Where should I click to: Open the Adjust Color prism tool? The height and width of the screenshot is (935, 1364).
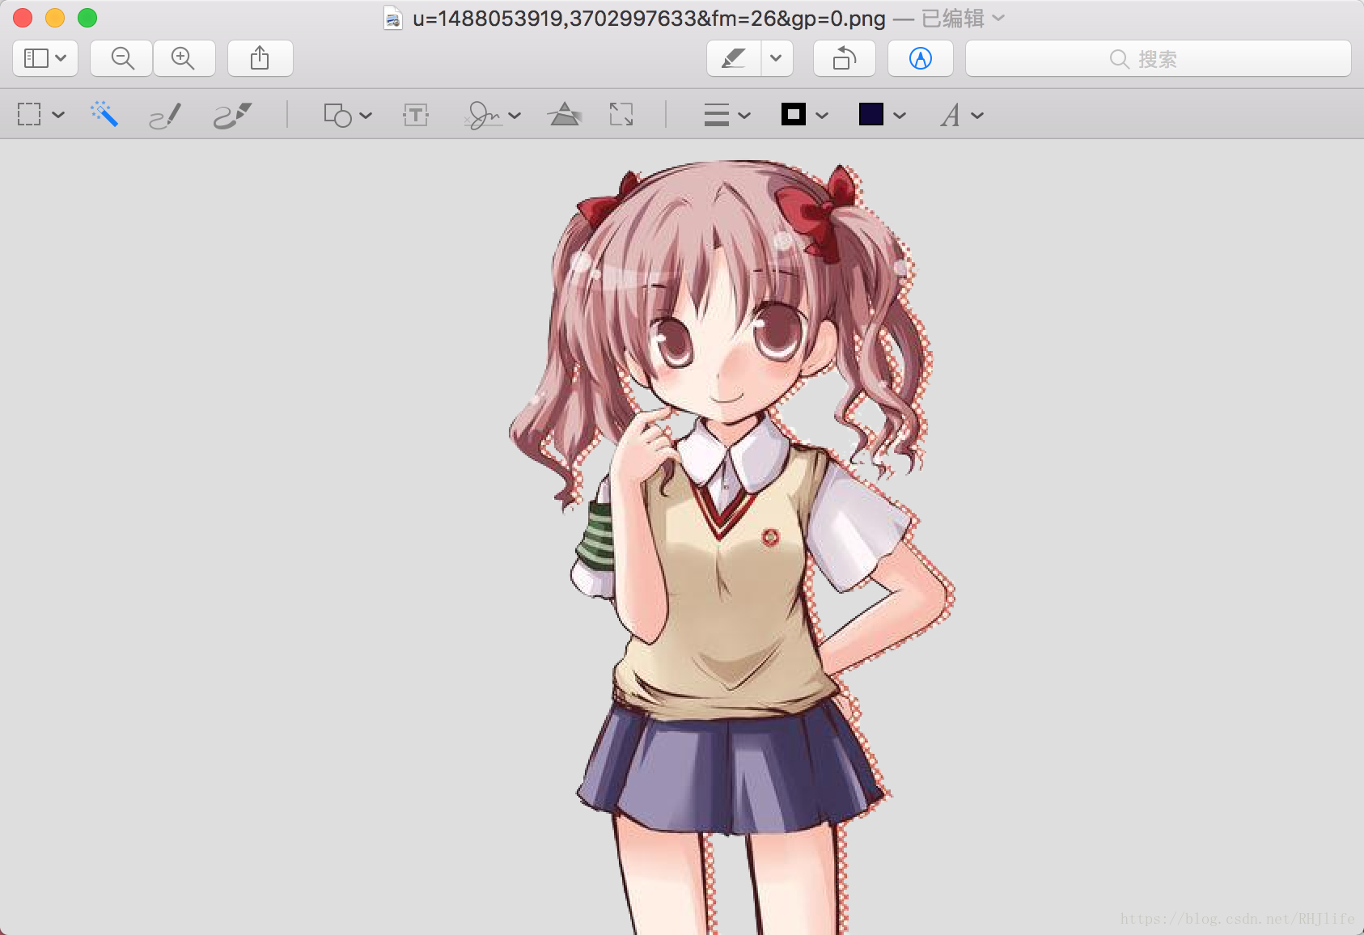565,115
